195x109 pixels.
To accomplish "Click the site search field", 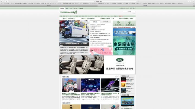I will click(129, 12).
